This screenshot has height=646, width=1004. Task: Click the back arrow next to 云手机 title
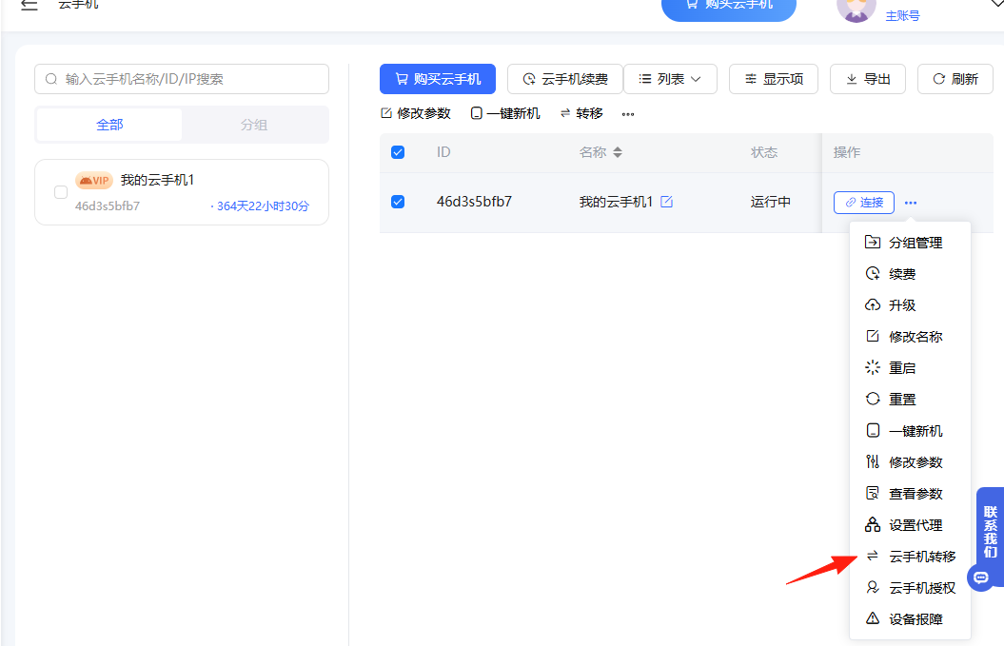30,6
